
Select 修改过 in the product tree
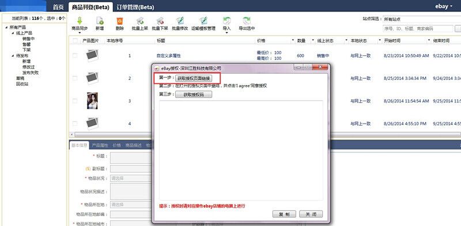point(28,67)
